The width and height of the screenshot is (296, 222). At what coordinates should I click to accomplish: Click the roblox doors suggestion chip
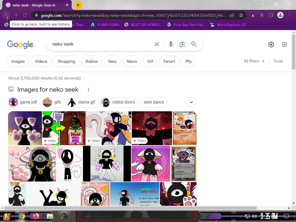[119, 102]
